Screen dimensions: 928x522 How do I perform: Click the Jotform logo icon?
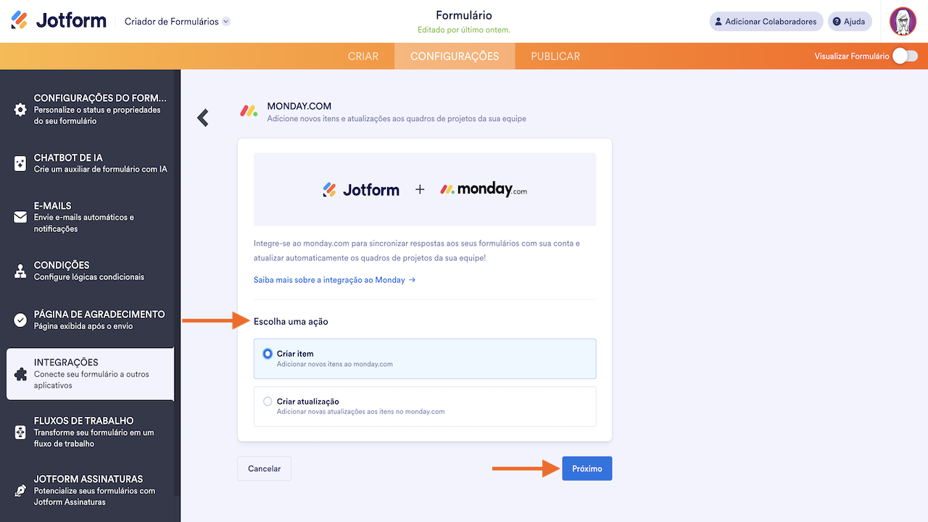pos(20,21)
